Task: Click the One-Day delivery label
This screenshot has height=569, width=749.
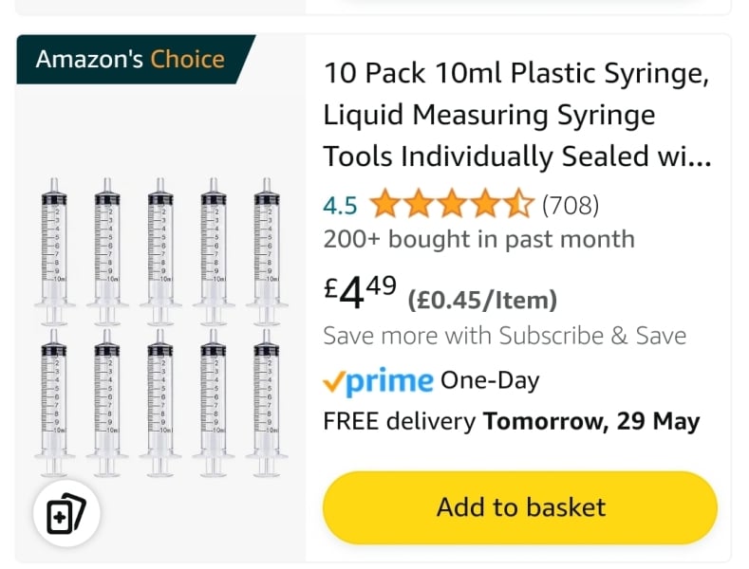Action: pyautogui.click(x=490, y=381)
